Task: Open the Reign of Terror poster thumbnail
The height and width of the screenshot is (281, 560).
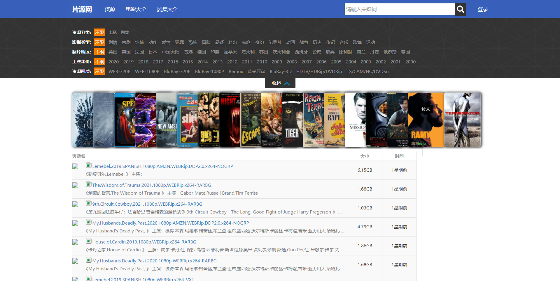Action: tap(314, 120)
